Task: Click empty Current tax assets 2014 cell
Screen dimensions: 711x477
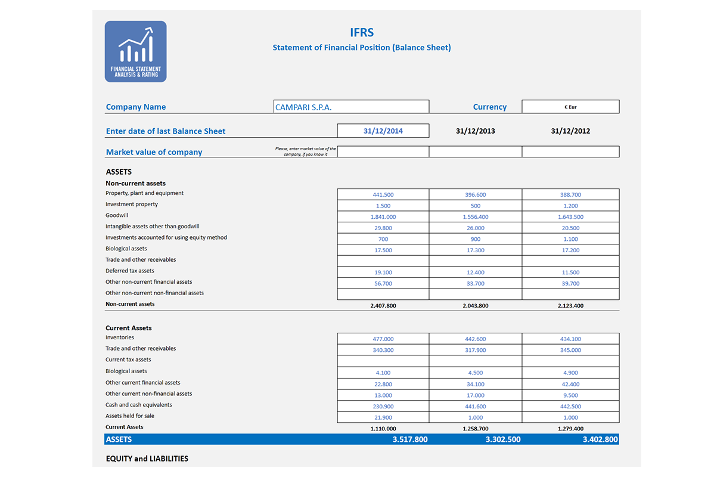Action: pos(383,361)
